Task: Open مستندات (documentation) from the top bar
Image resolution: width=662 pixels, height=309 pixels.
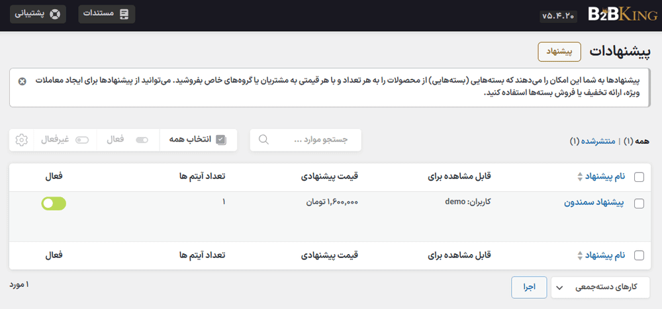Action: pyautogui.click(x=107, y=14)
